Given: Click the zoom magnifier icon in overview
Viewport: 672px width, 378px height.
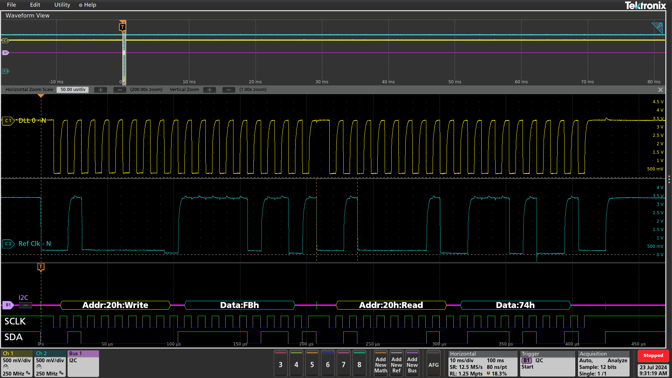Looking at the screenshot, I should [x=657, y=28].
